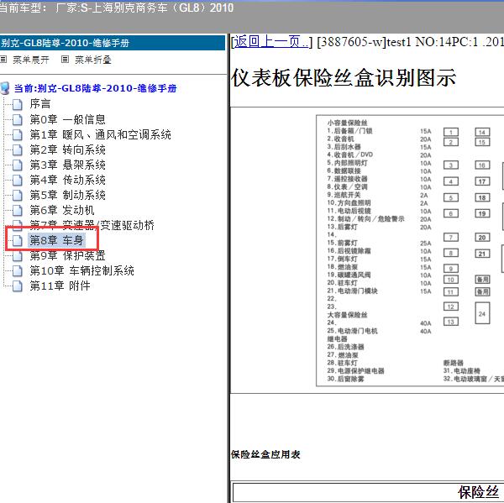The image size is (504, 503).
Task: Click the 菜单折叠 collapse-menu icon
Action: [x=65, y=60]
